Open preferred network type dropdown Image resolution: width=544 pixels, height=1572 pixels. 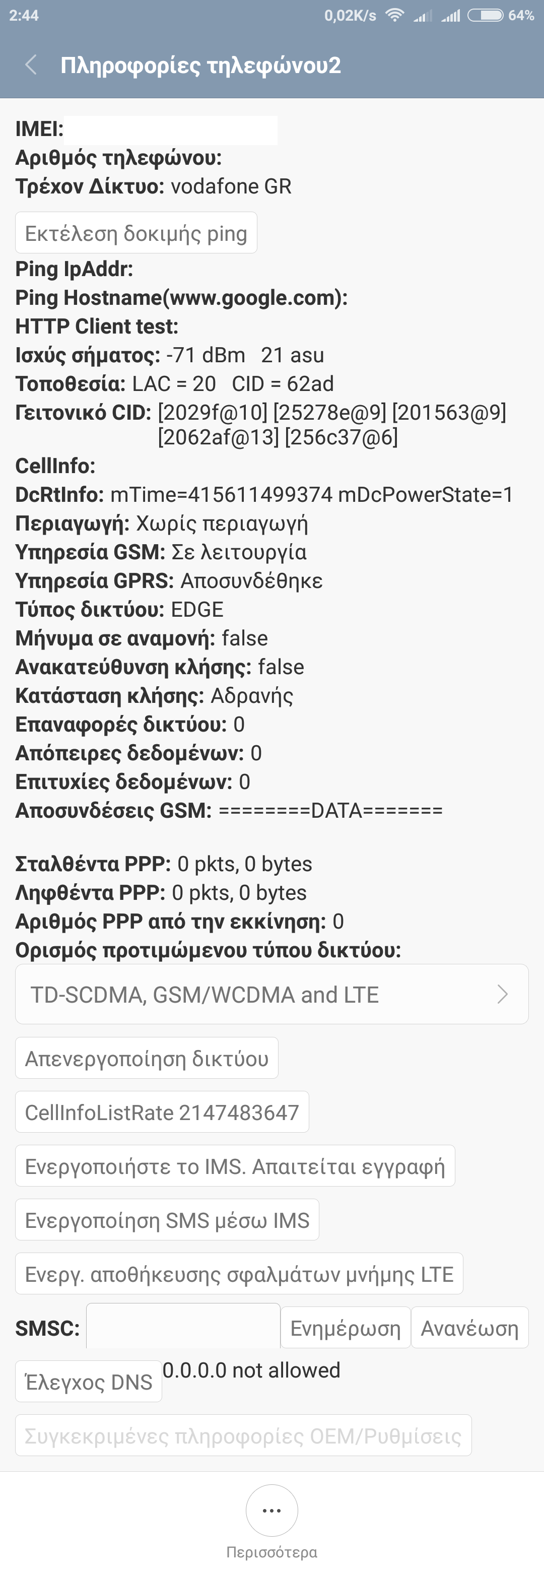click(271, 994)
